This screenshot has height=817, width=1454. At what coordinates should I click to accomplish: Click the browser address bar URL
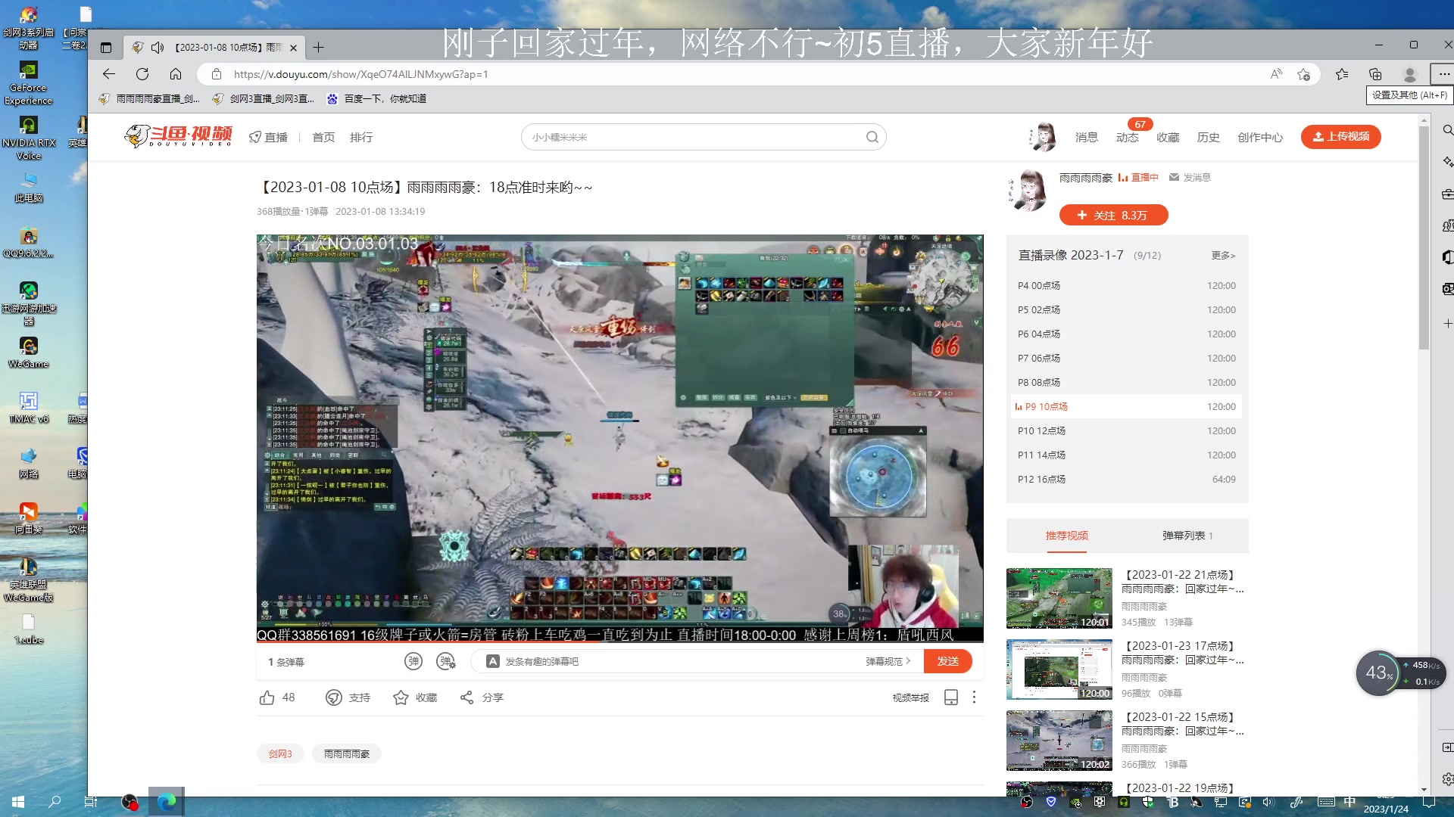click(x=360, y=74)
